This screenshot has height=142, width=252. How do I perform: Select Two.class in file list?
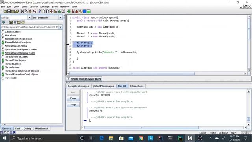(11, 78)
